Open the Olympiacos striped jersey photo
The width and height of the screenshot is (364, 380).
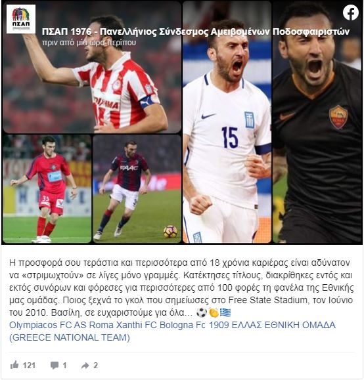click(92, 67)
